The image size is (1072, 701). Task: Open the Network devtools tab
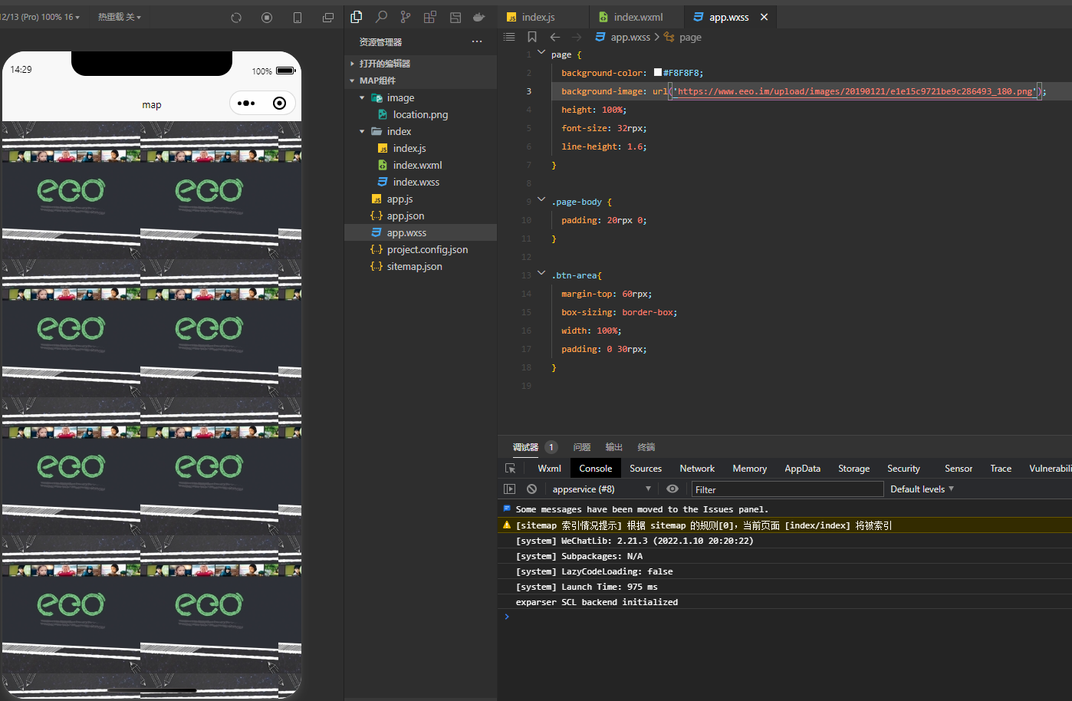tap(697, 469)
